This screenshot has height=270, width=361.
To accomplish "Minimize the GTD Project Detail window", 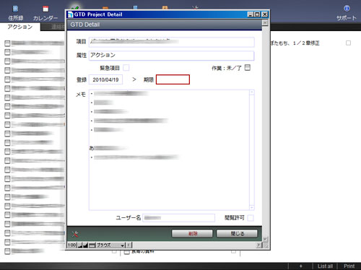I will pyautogui.click(x=251, y=14).
